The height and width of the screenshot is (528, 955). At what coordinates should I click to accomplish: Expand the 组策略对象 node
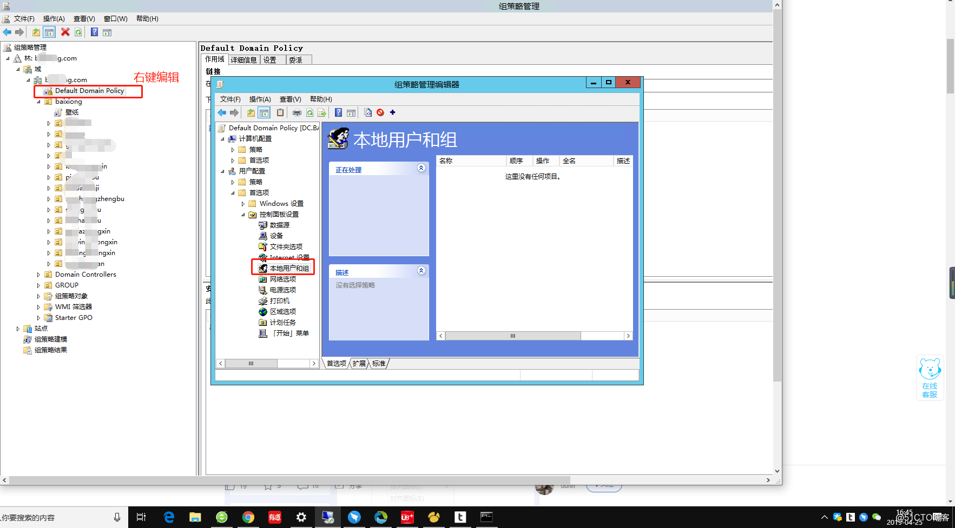tap(38, 296)
